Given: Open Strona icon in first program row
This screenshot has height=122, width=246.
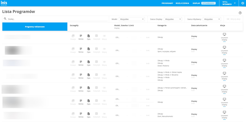Looking at the screenshot, I should (x=81, y=36).
